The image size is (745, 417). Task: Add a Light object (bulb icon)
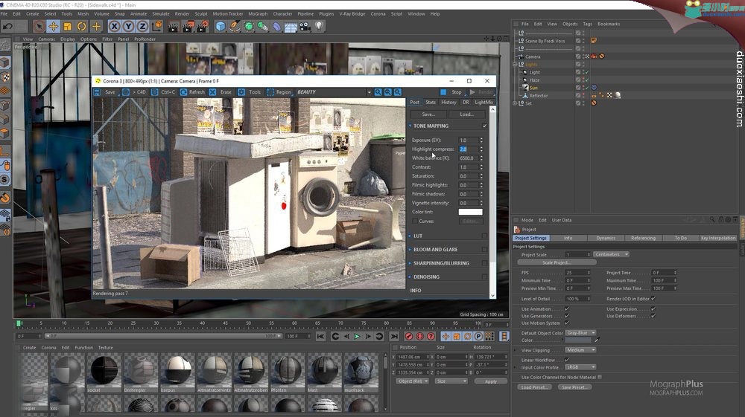(319, 27)
